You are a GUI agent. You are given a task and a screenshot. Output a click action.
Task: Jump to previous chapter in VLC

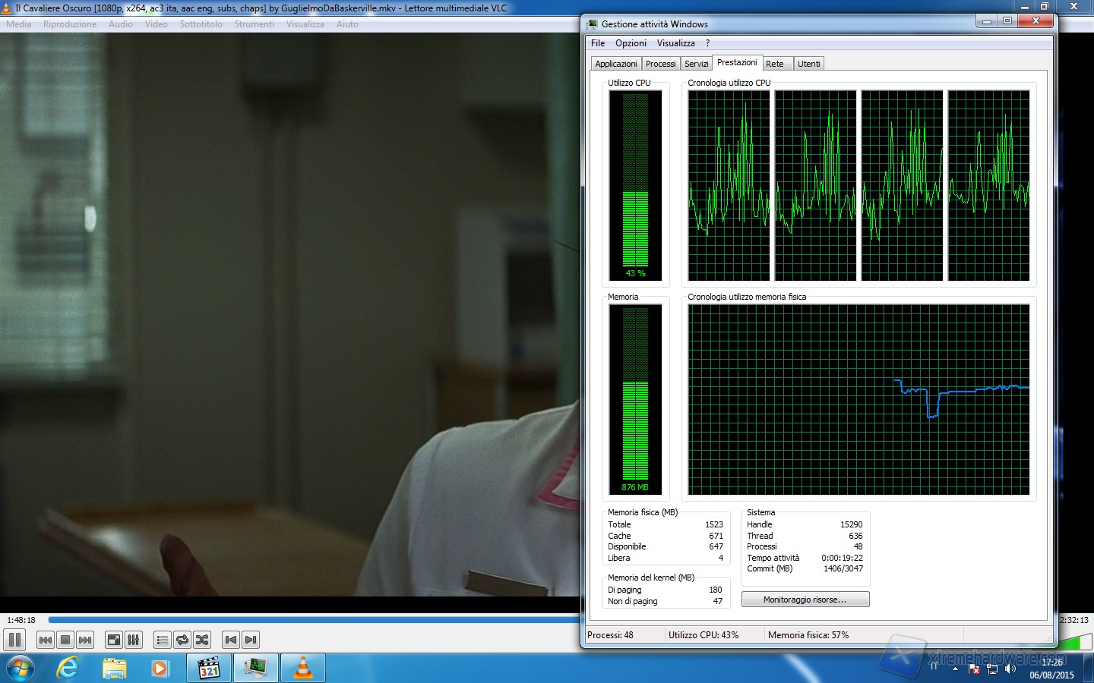tap(231, 640)
